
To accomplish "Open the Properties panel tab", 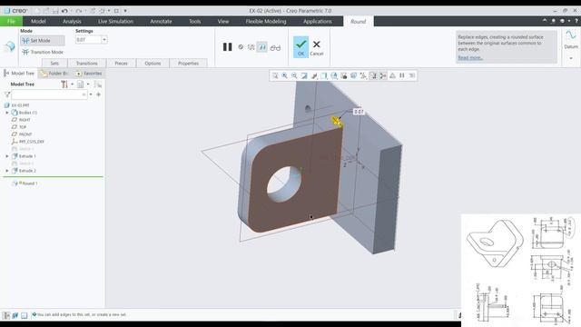I will pos(188,64).
